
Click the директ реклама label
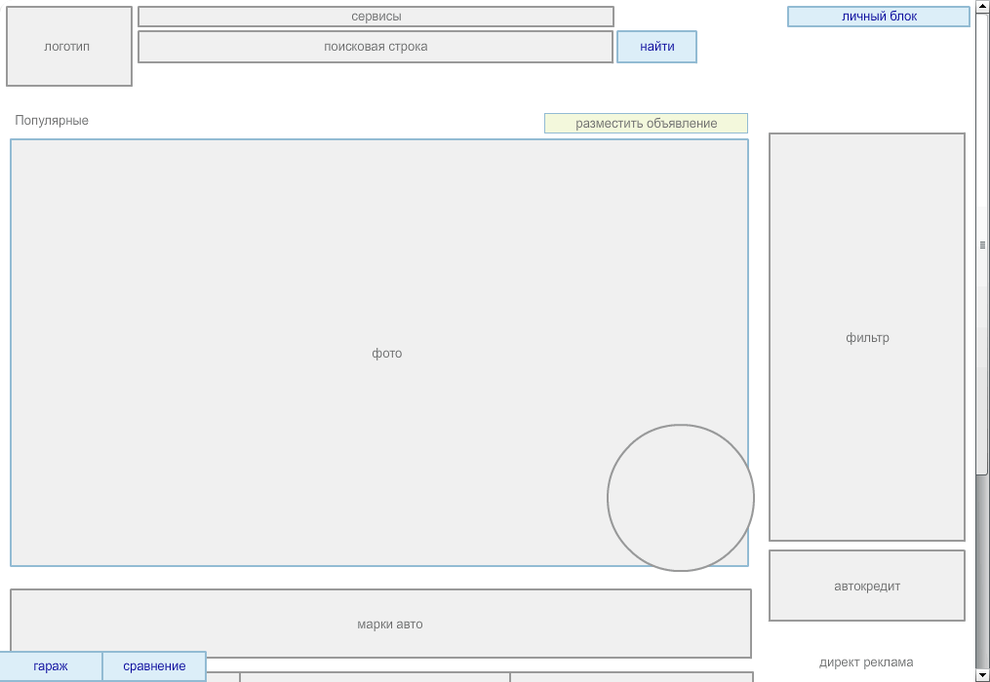coord(866,662)
